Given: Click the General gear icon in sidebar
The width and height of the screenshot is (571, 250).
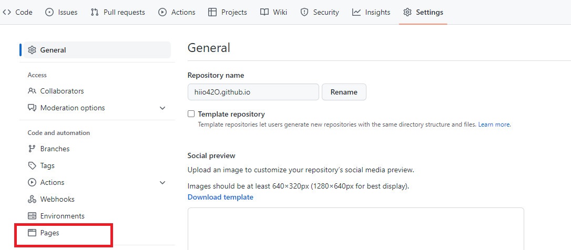Looking at the screenshot, I should 32,50.
